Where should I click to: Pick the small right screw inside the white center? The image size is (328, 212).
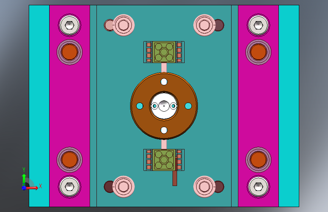173,106
